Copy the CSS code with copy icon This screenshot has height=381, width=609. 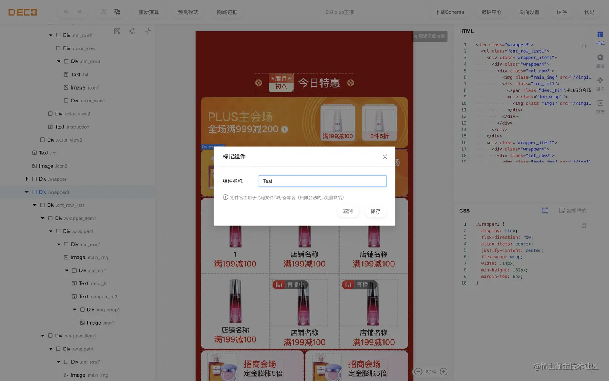tap(584, 226)
